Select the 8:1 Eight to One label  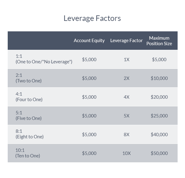[30, 134]
